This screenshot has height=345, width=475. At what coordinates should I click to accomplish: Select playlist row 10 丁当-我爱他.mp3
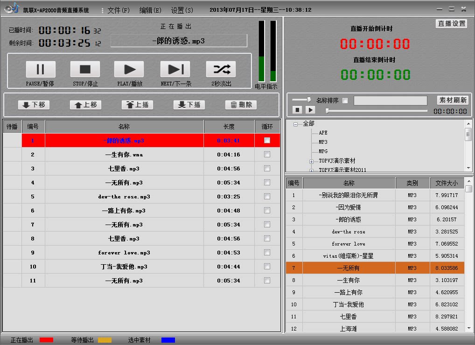click(141, 267)
